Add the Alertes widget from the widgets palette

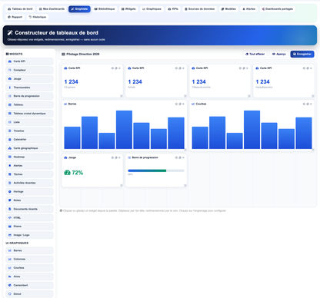[29, 165]
